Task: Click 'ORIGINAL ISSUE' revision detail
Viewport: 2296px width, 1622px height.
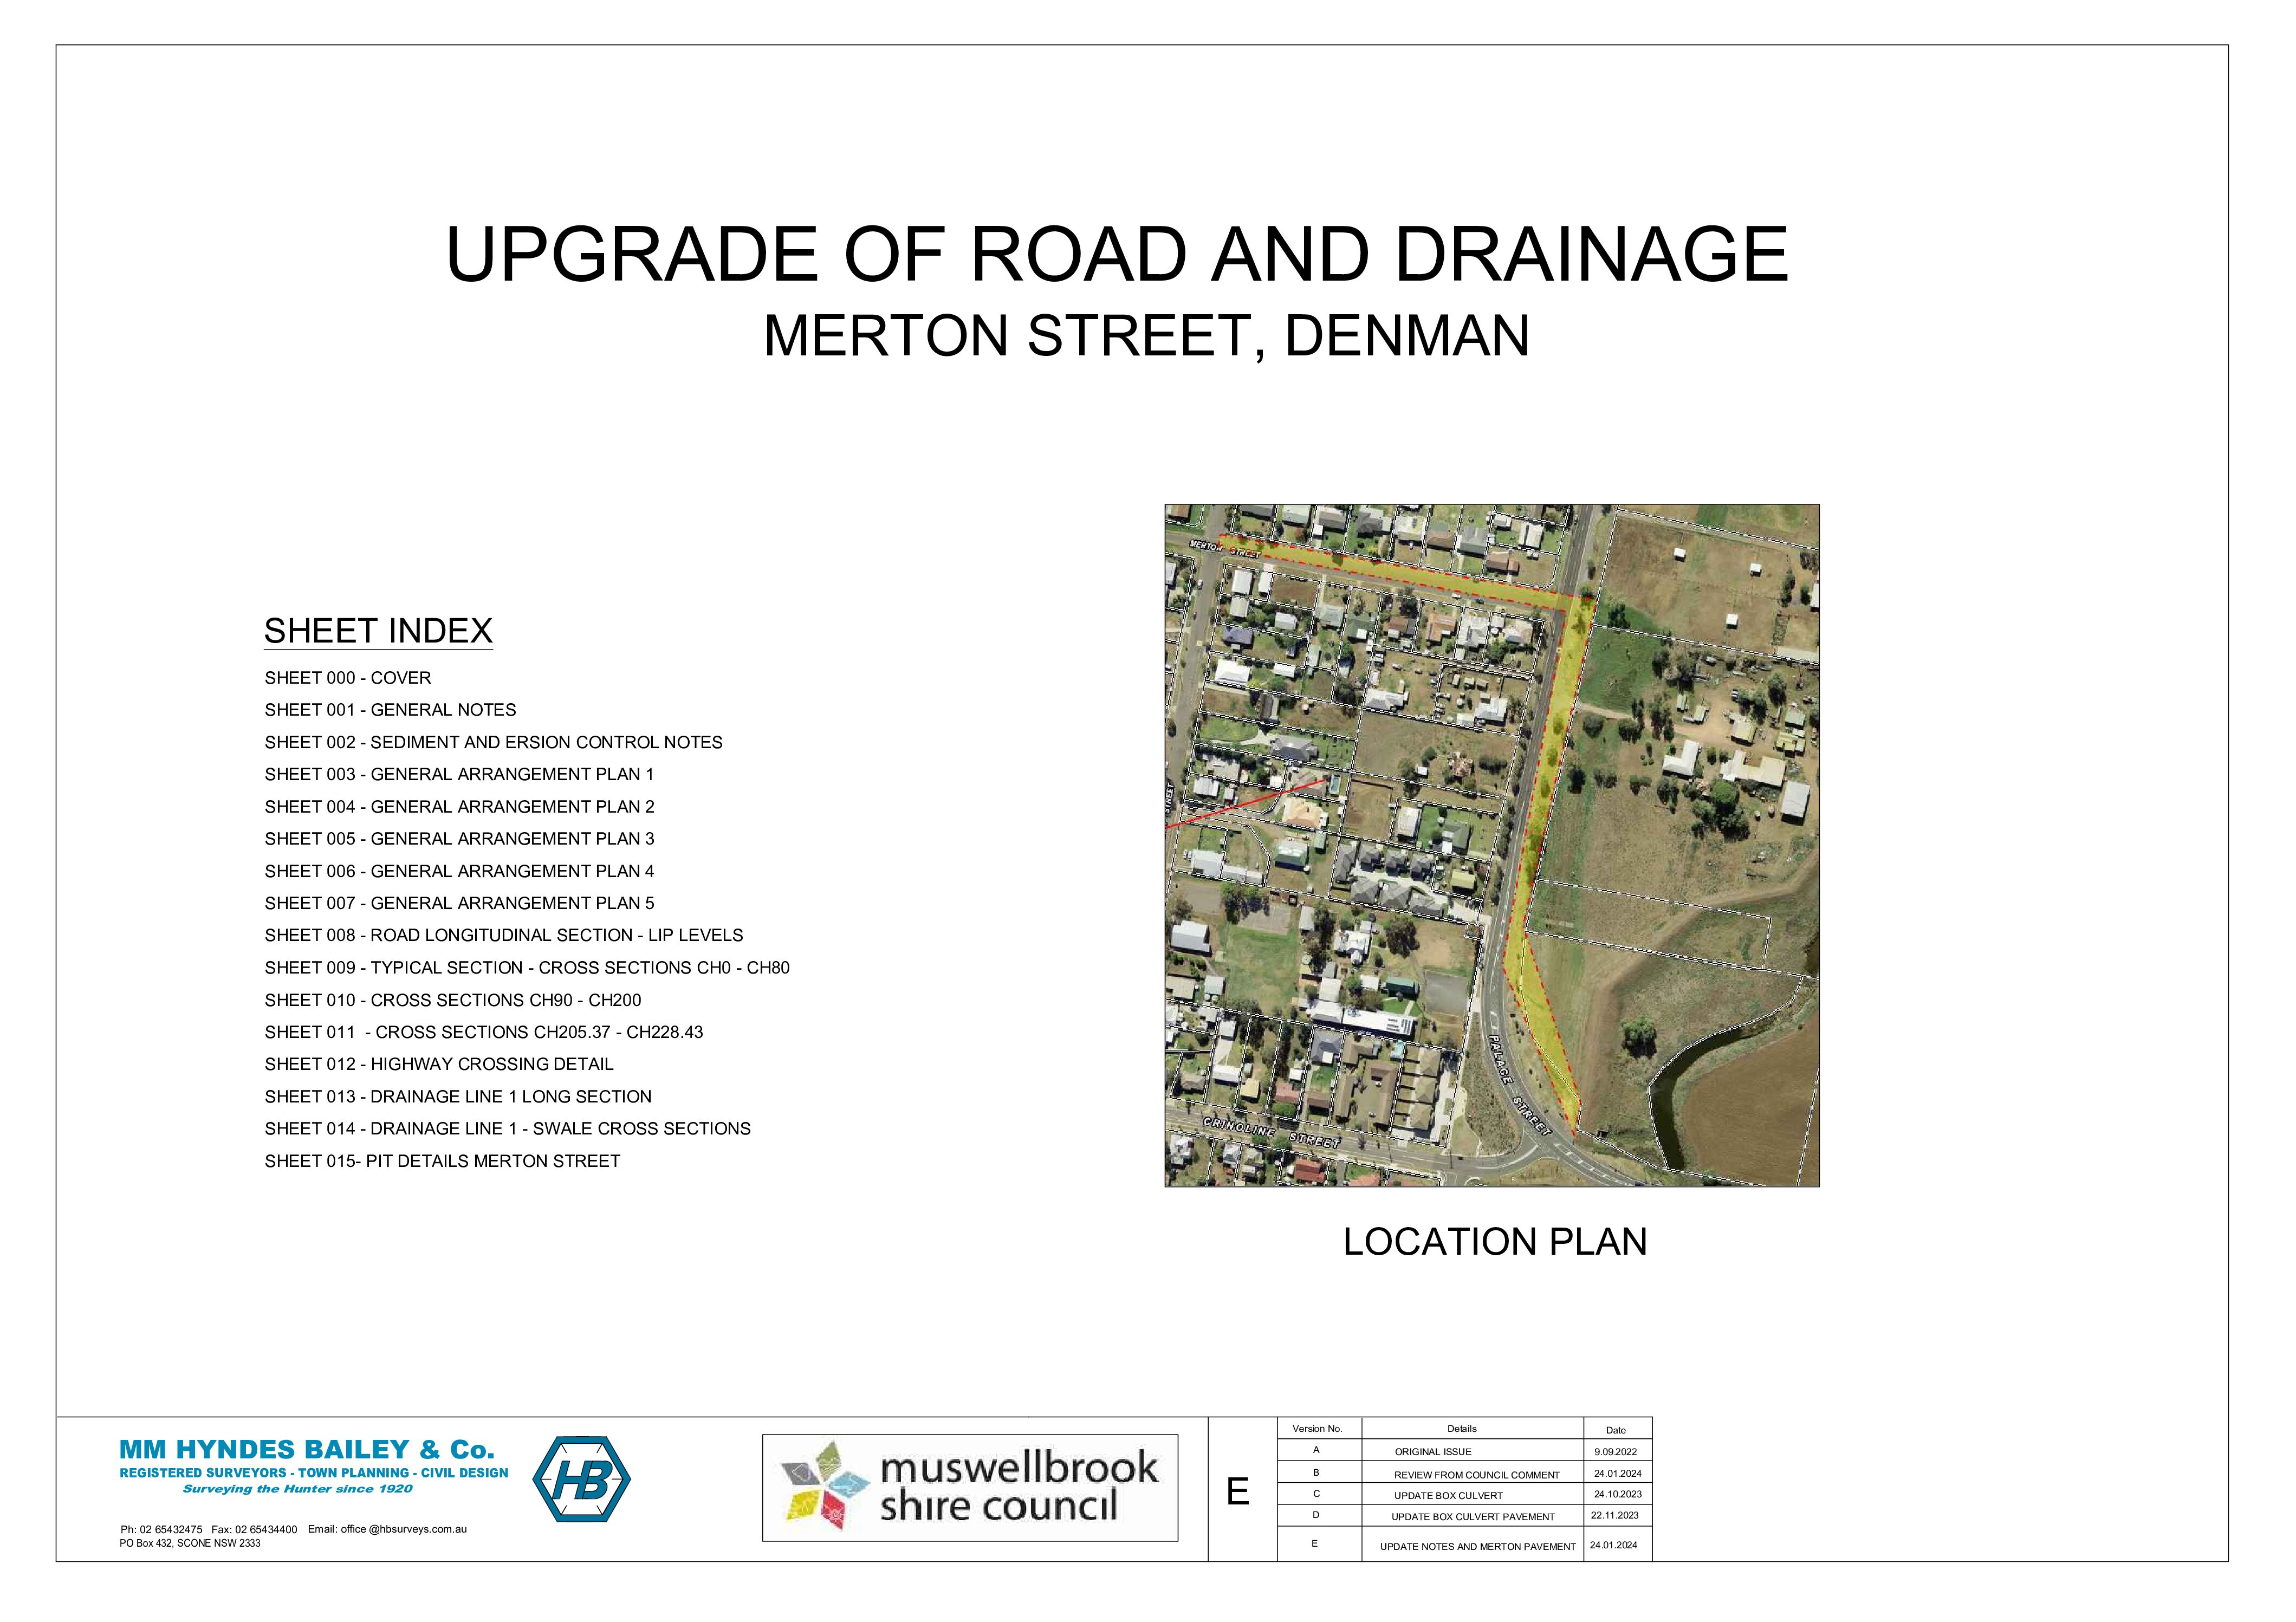Action: [1433, 1452]
